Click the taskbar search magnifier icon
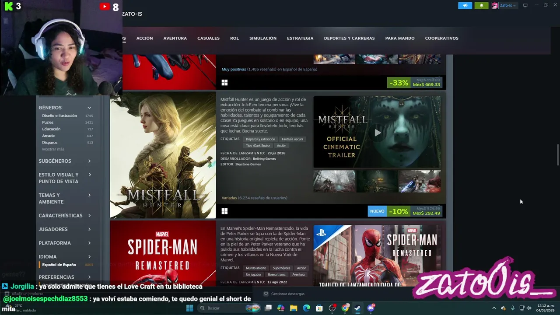Screen dimensions: 560x315 (202, 308)
